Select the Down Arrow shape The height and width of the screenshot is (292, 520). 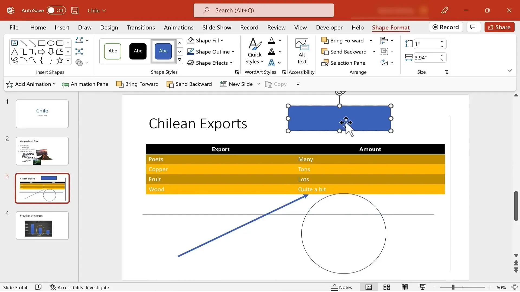(x=51, y=52)
